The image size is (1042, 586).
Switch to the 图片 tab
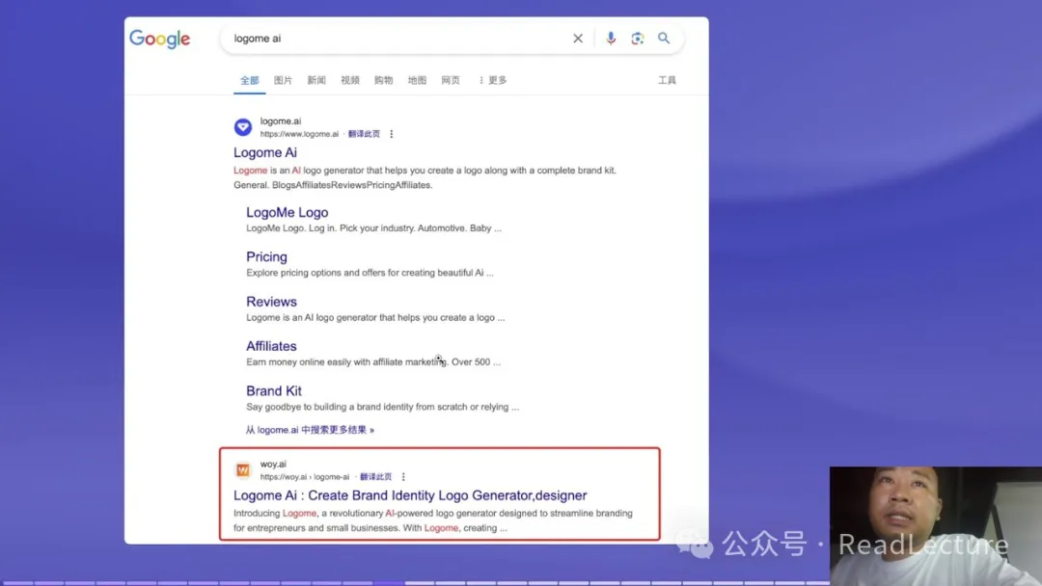283,81
